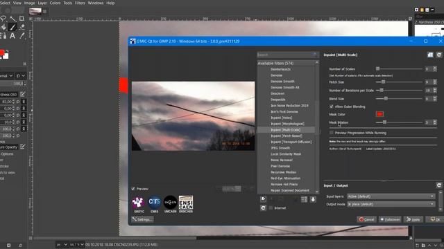Enable the Internet checkbox
Screen dimensions: 444x249
point(271,207)
